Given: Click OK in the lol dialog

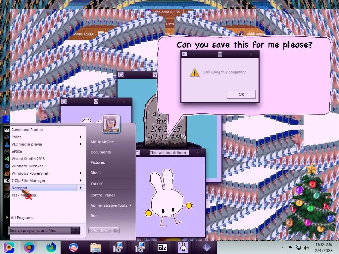Looking at the screenshot, I should [241, 94].
